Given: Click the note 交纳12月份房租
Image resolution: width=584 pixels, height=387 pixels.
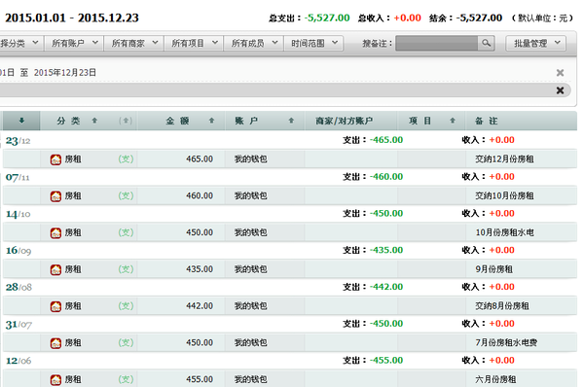Looking at the screenshot, I should click(504, 159).
